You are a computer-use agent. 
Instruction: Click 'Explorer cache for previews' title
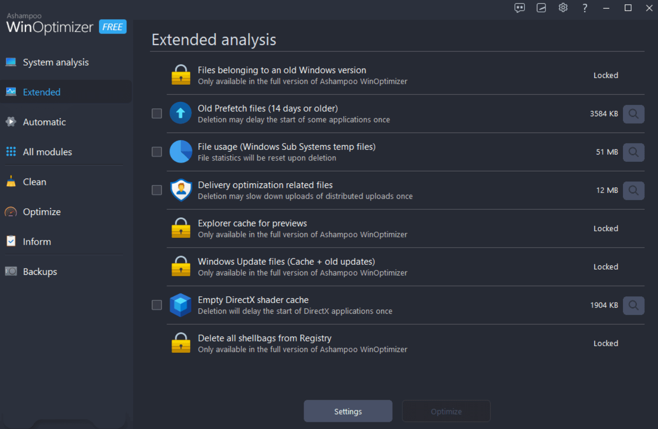tap(252, 223)
